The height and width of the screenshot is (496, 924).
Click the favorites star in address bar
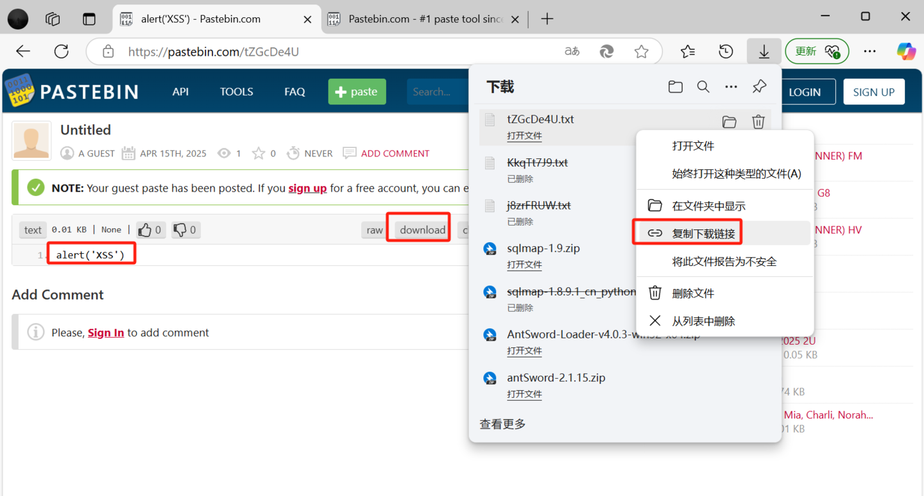coord(641,52)
